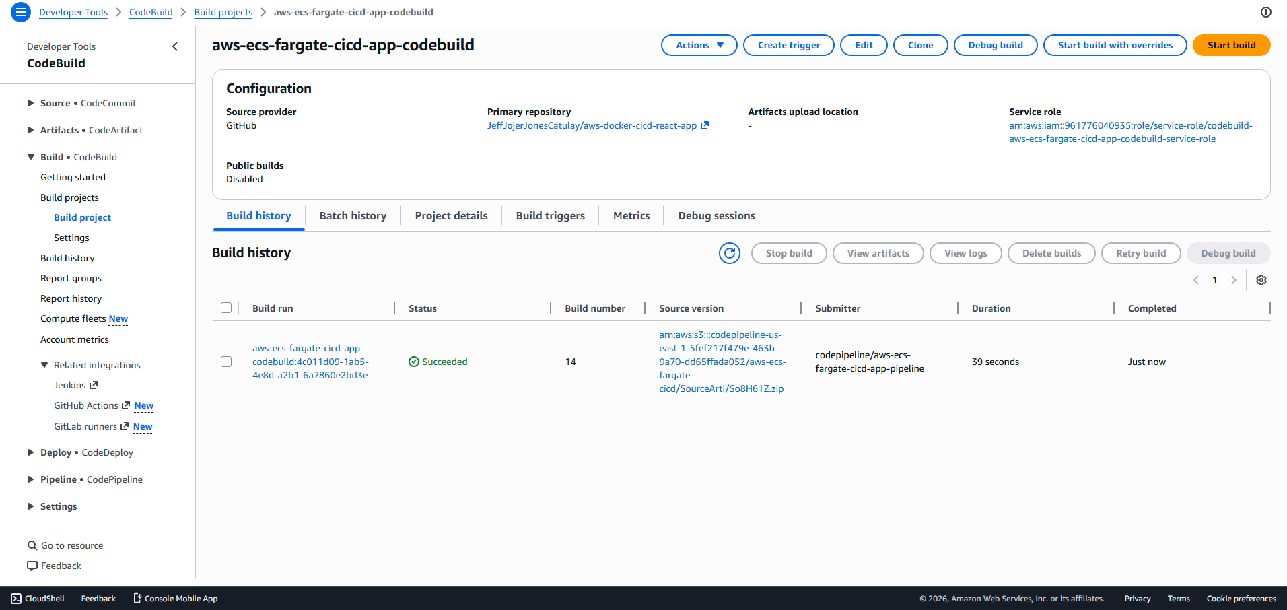Click Delete builds button
This screenshot has height=610, width=1287.
point(1051,253)
